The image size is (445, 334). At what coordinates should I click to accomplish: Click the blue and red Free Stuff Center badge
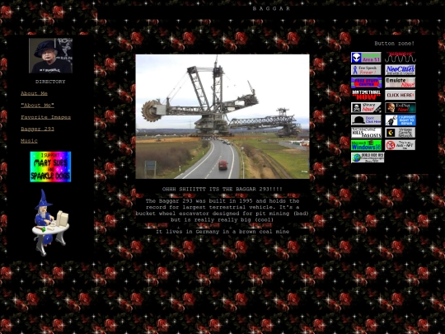(x=367, y=82)
